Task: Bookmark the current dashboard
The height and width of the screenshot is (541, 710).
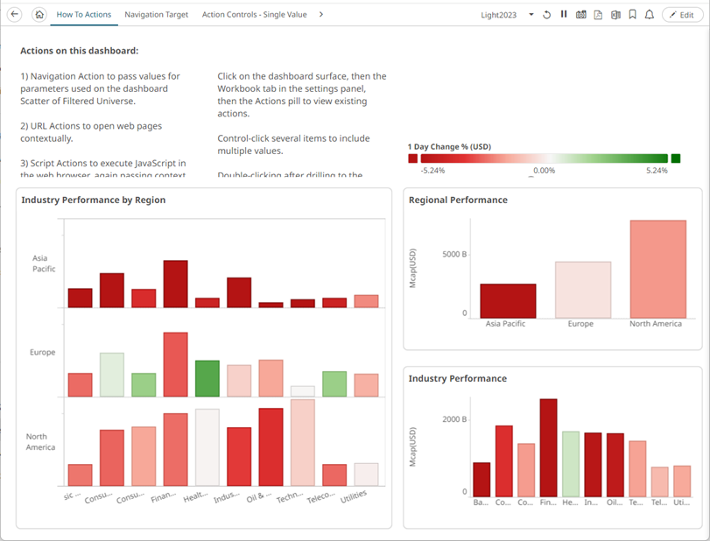Action: 632,15
